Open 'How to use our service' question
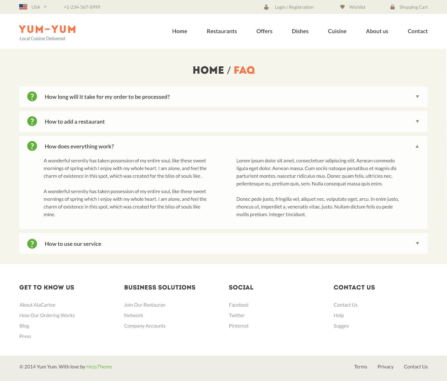 (73, 244)
